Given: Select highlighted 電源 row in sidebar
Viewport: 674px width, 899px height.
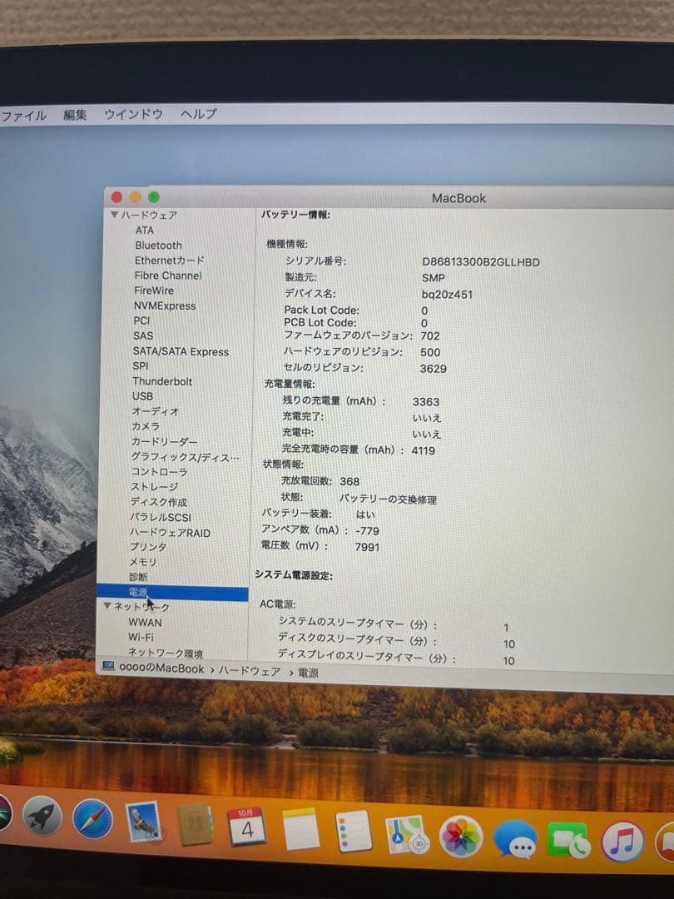Looking at the screenshot, I should click(x=172, y=593).
